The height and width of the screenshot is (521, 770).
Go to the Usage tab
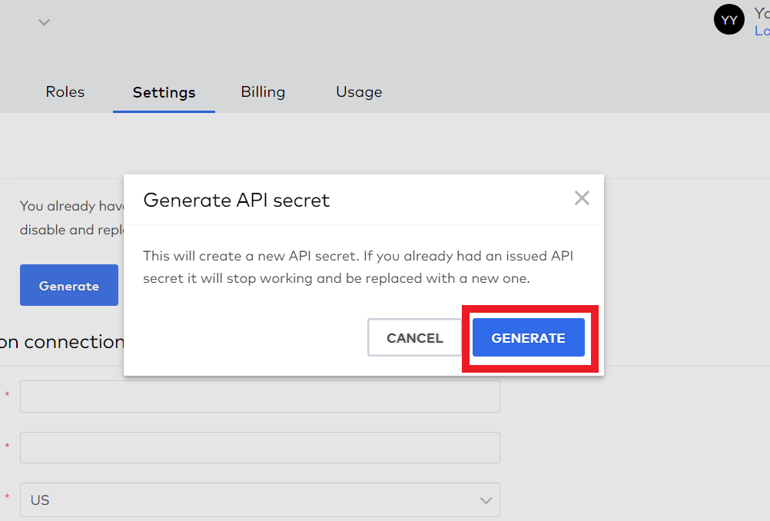359,92
